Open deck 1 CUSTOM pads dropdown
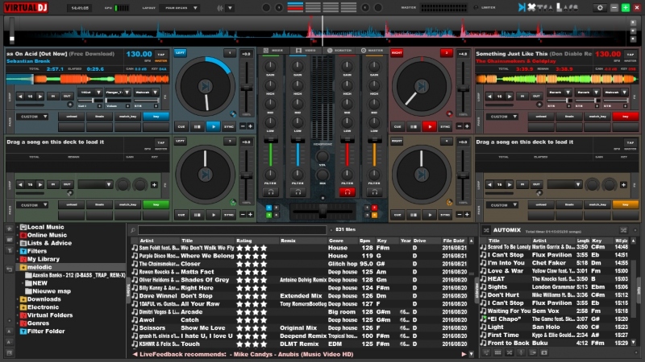Viewport: 645px width, 362px height. 32,117
